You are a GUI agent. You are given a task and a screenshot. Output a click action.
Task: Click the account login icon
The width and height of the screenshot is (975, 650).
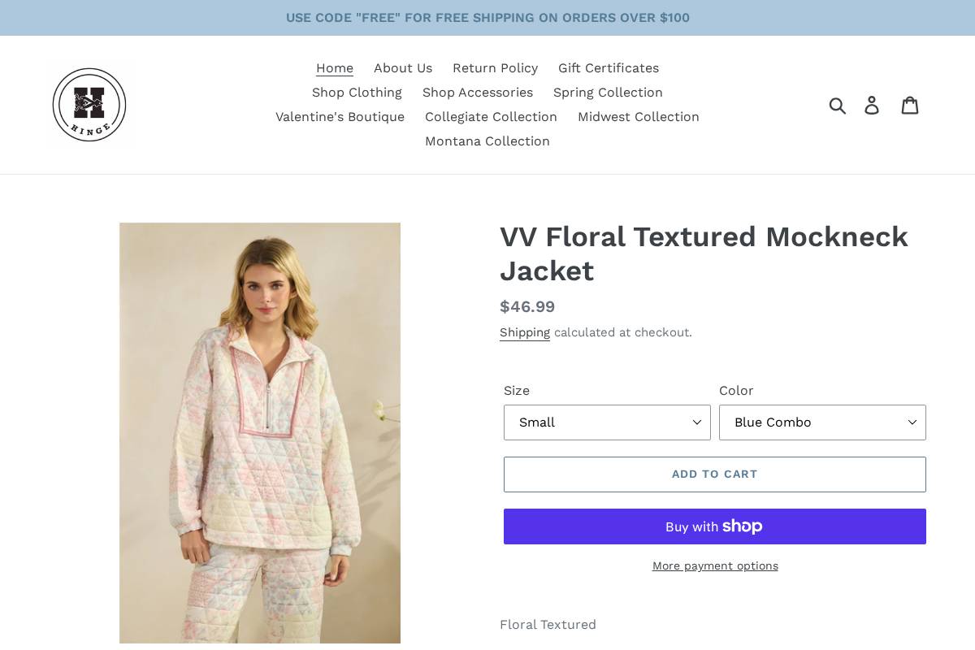click(x=872, y=106)
